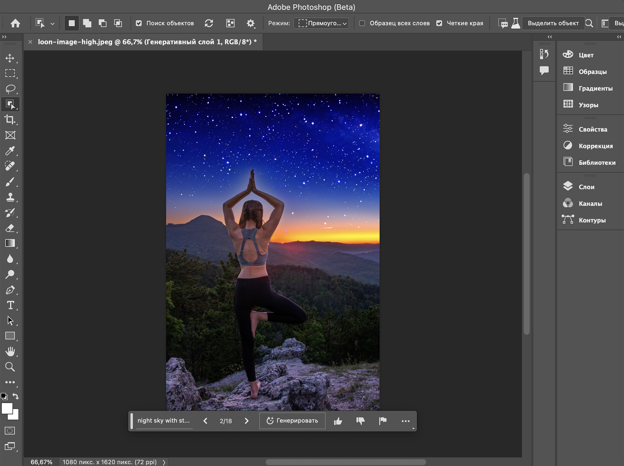Image resolution: width=624 pixels, height=466 pixels.
Task: Open the Comments panel icon
Action: (544, 70)
